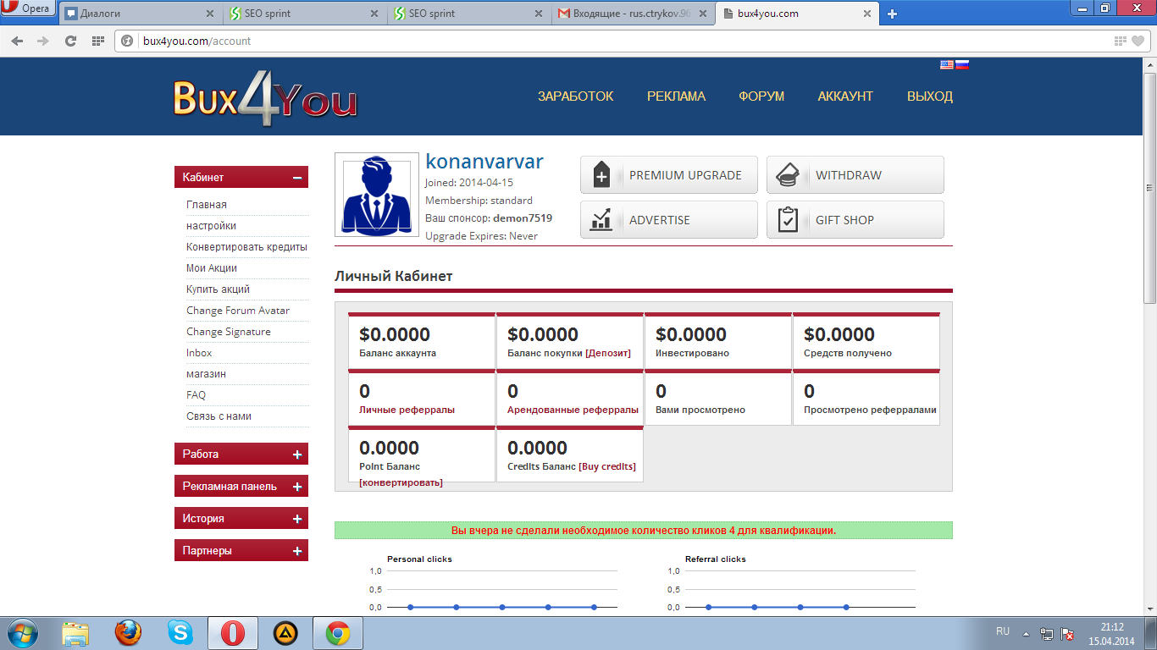Open Связь с нами link
Image resolution: width=1157 pixels, height=650 pixels.
[219, 416]
